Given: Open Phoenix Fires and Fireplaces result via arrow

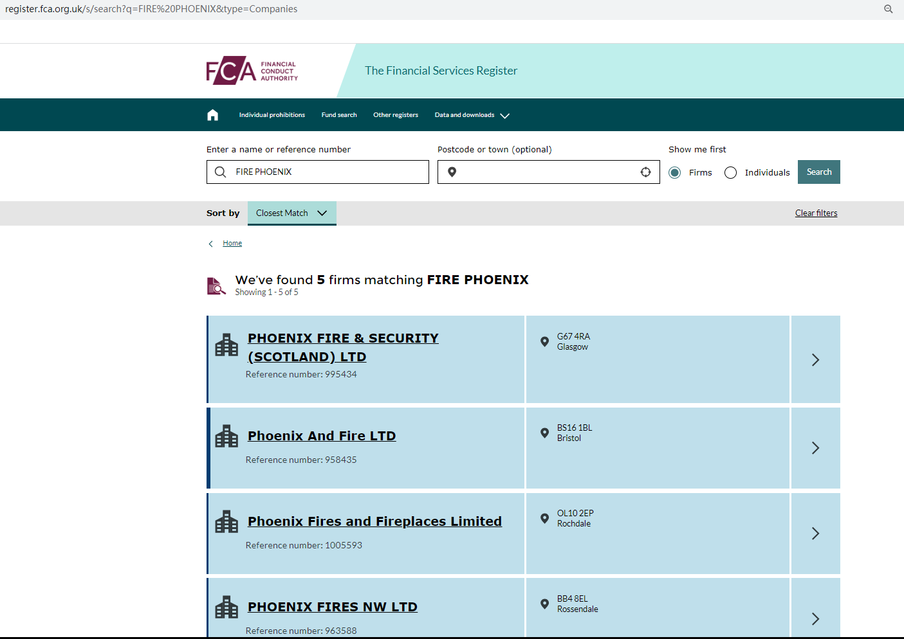Looking at the screenshot, I should tap(816, 534).
